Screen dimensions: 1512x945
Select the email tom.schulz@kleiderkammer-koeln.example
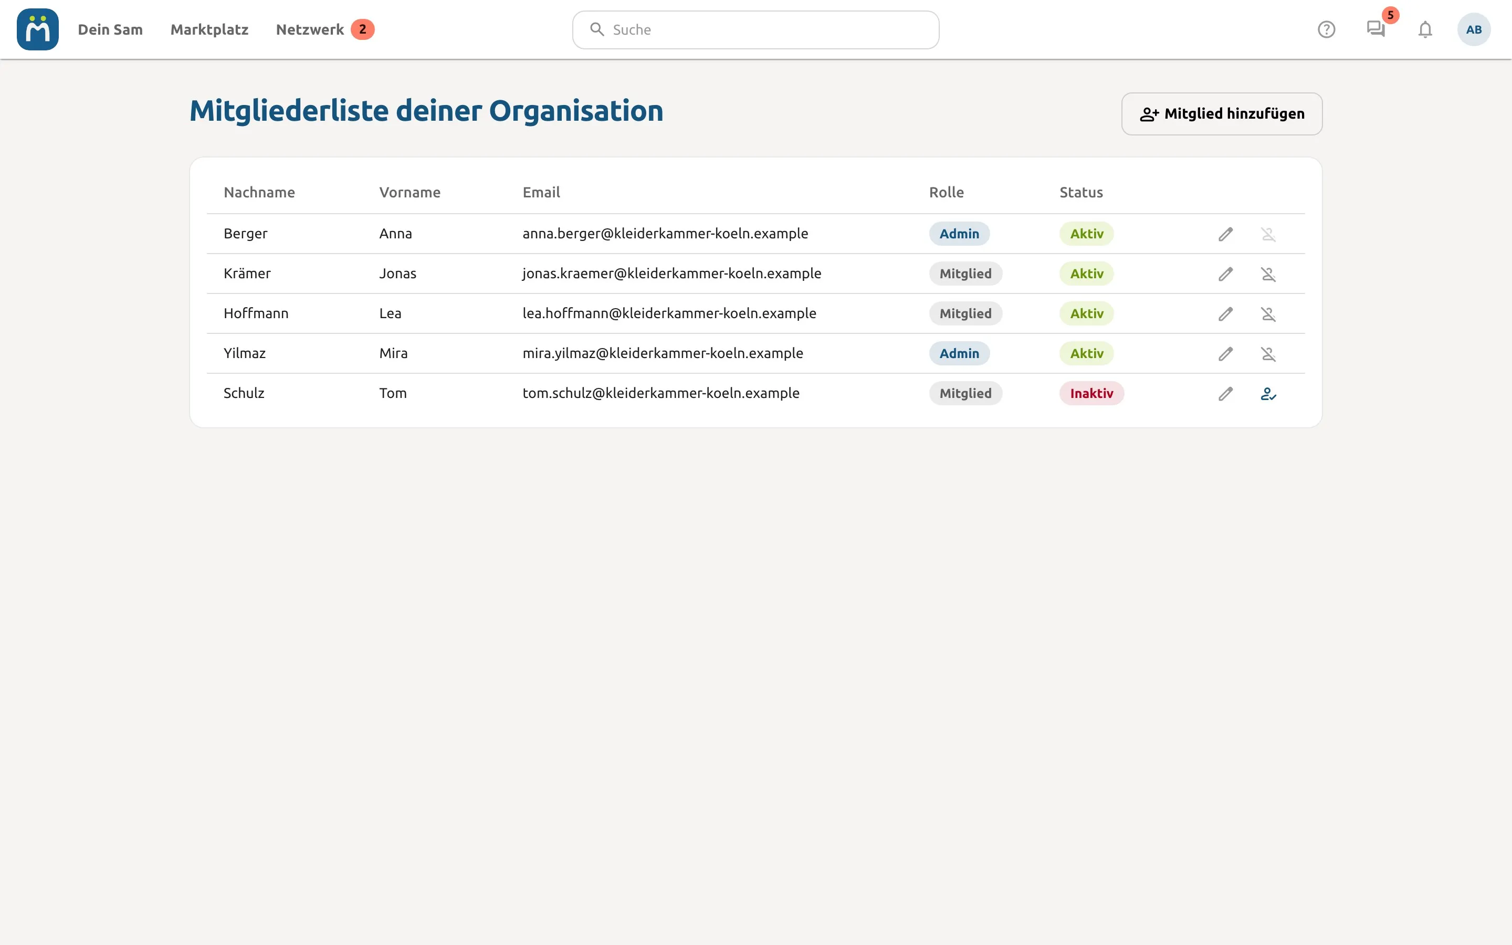pyautogui.click(x=661, y=394)
